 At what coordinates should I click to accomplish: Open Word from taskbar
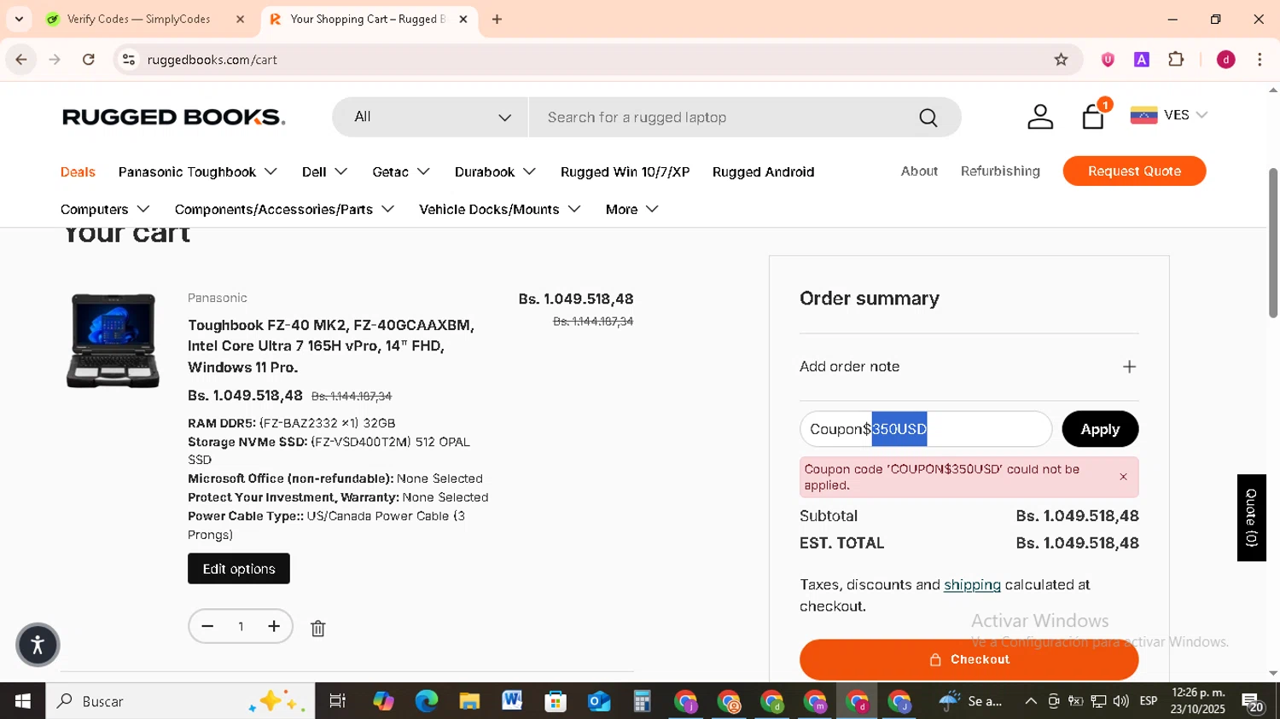point(512,701)
